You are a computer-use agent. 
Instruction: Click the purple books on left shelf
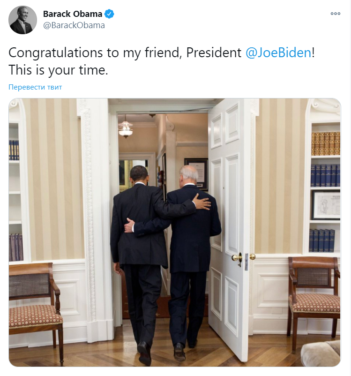tap(16, 247)
